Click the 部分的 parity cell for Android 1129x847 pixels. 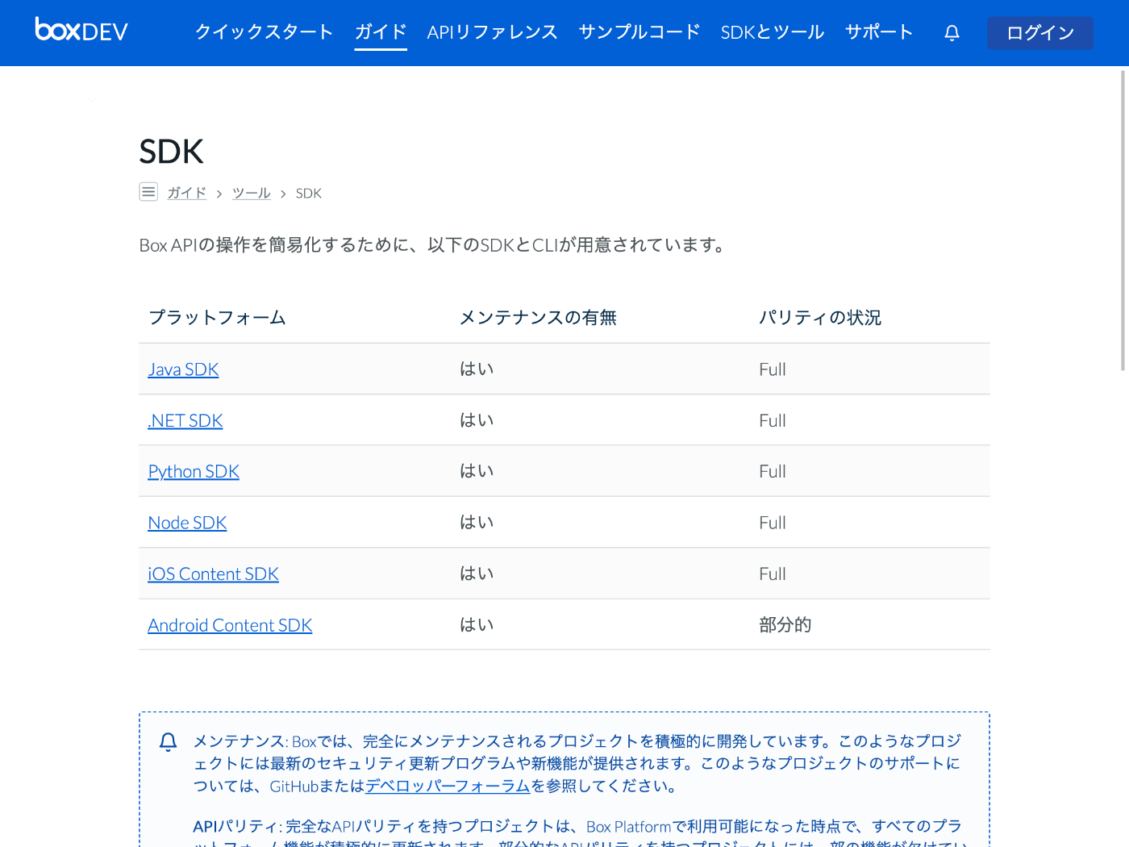click(x=785, y=625)
